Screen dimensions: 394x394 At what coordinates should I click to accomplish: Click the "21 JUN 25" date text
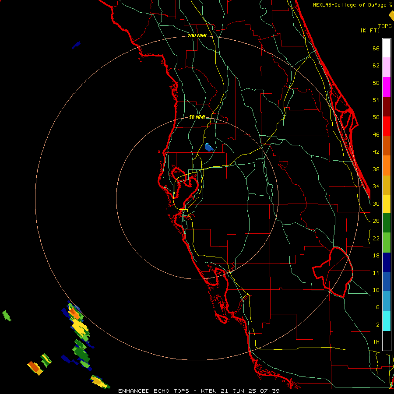[239, 391]
